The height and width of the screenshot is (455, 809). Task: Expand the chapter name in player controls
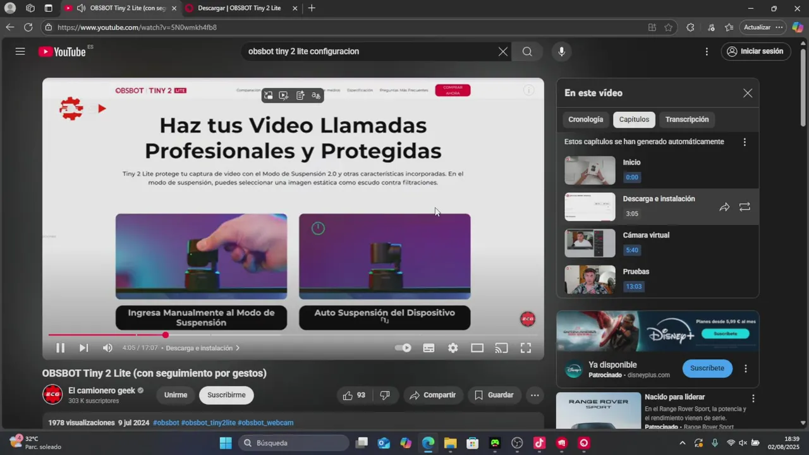[x=203, y=348]
